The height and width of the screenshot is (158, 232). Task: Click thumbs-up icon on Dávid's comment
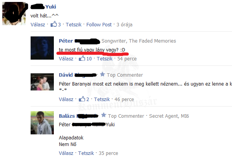[x=82, y=99]
